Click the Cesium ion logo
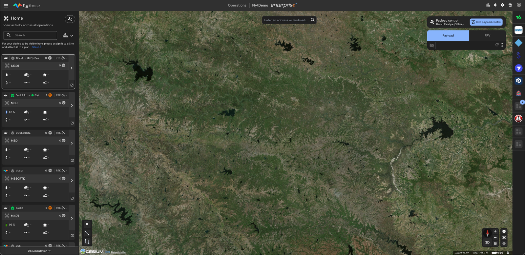 (x=95, y=251)
